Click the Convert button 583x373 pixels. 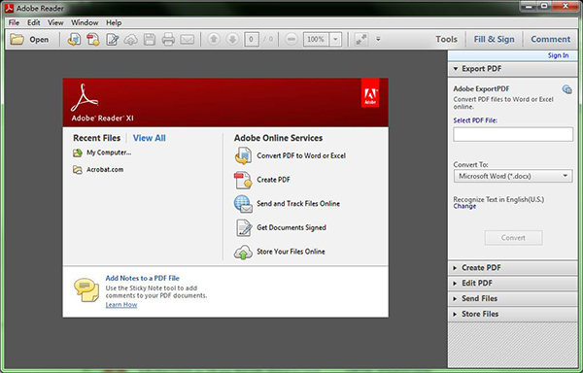point(513,238)
